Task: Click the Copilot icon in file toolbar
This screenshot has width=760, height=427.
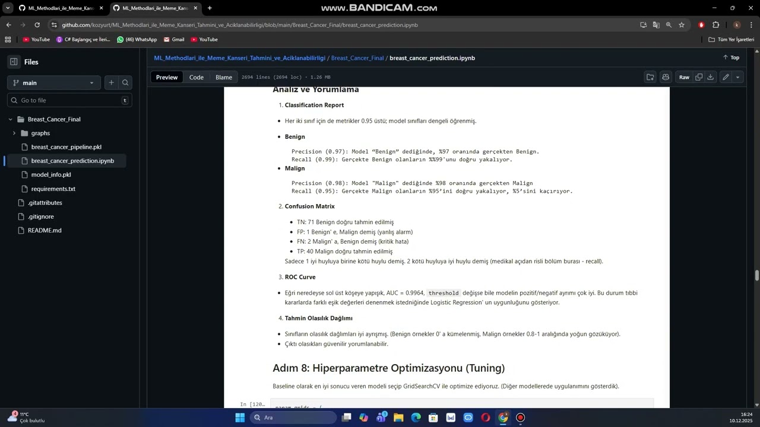Action: (x=666, y=77)
